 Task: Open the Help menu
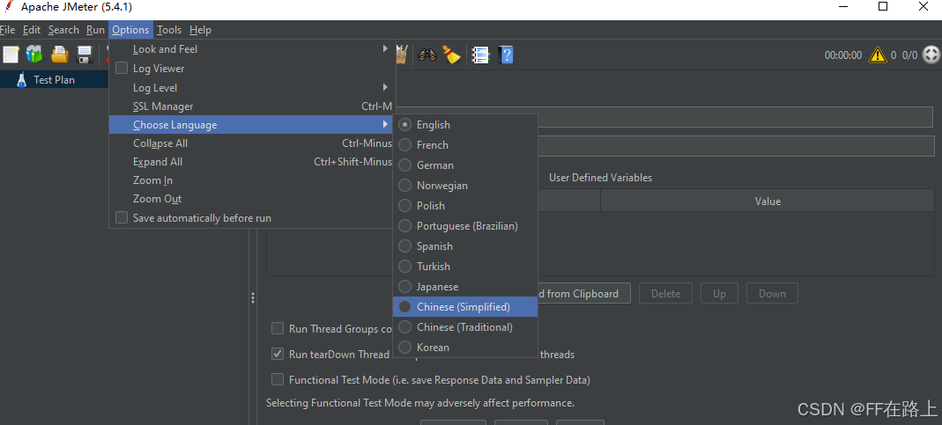(x=200, y=30)
